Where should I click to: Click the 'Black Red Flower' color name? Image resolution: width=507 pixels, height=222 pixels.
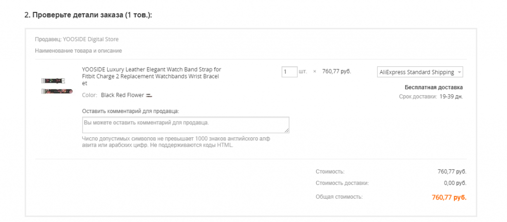pos(122,95)
